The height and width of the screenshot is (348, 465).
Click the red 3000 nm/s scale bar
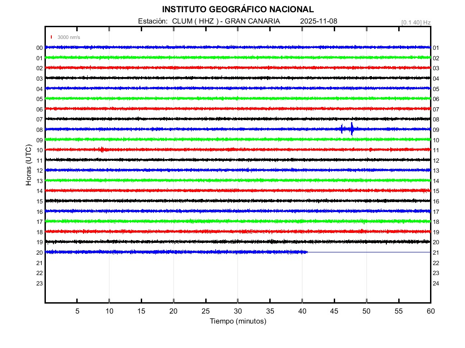click(x=52, y=37)
